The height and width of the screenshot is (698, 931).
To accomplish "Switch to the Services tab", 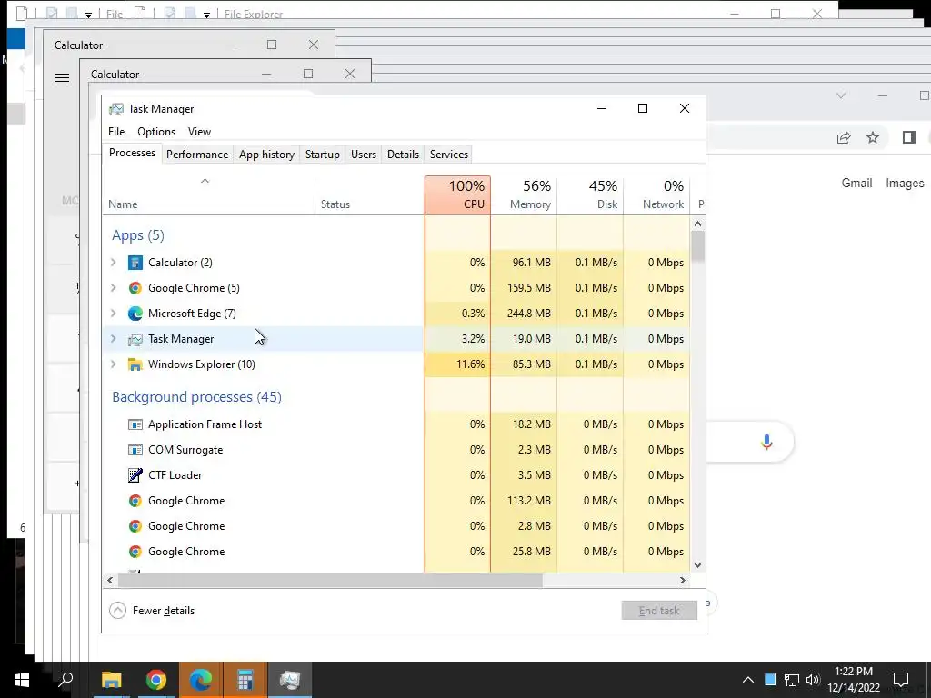I will click(449, 155).
